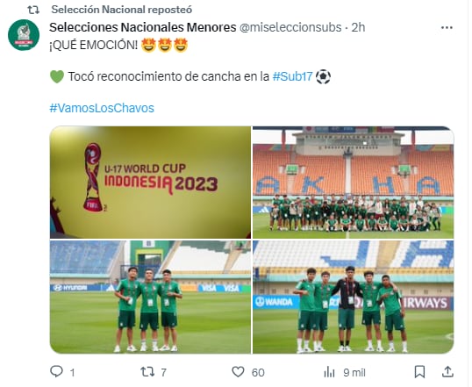Click the @miseleccionsubs handle
472x387 pixels.
point(290,27)
